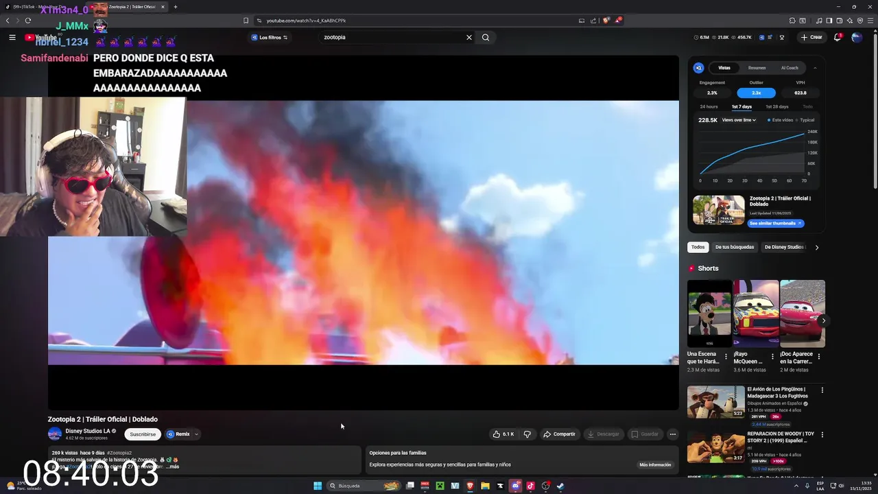Select the AI Coach tab

790,68
